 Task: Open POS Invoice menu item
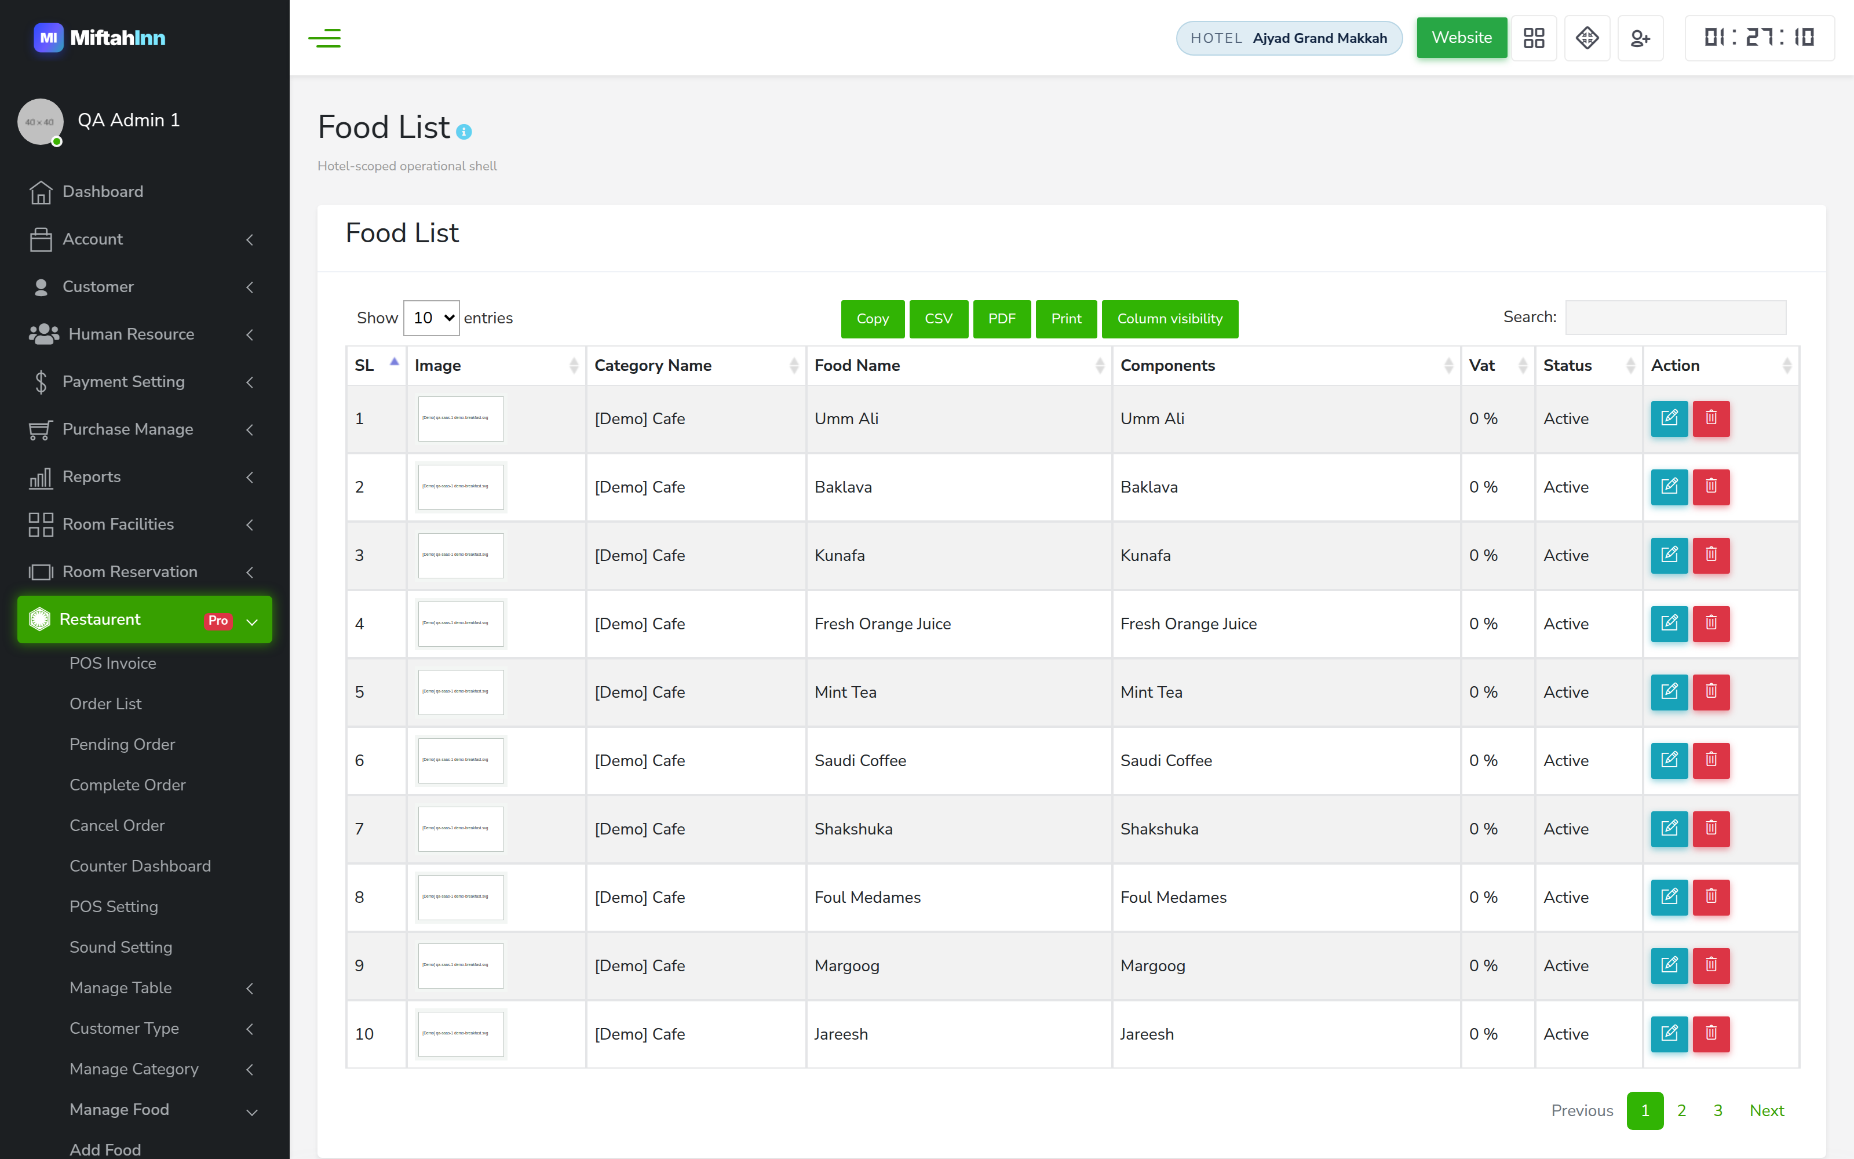pyautogui.click(x=112, y=664)
